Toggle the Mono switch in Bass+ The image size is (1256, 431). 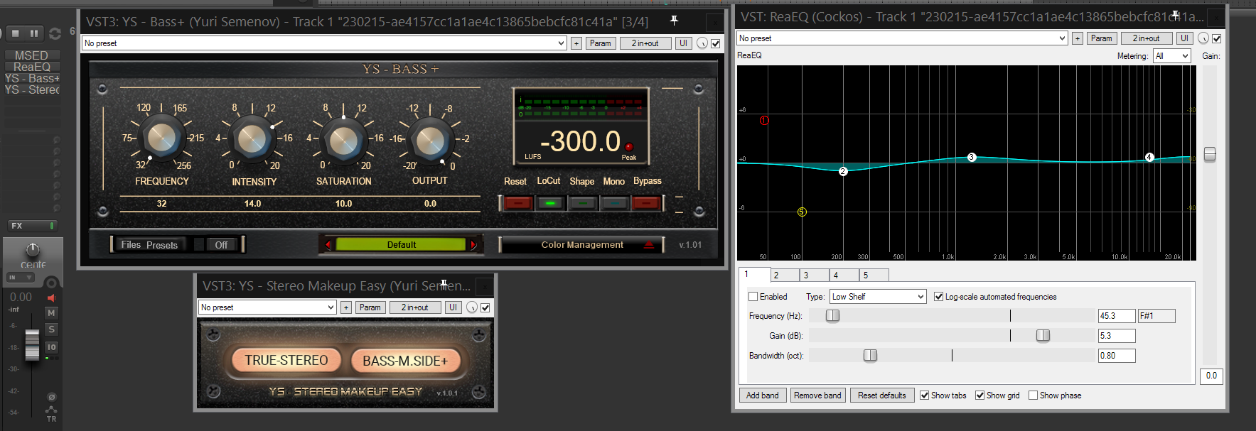(x=614, y=204)
